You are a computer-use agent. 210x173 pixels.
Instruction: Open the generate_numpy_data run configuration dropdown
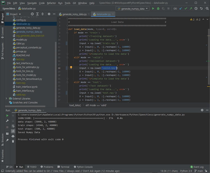[x=133, y=8]
